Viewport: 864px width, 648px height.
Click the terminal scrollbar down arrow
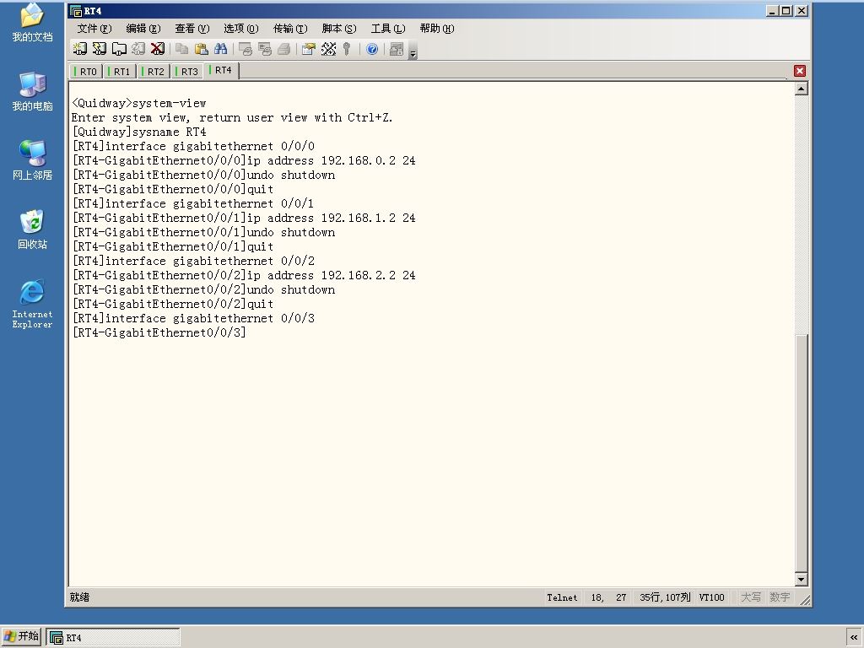[802, 579]
